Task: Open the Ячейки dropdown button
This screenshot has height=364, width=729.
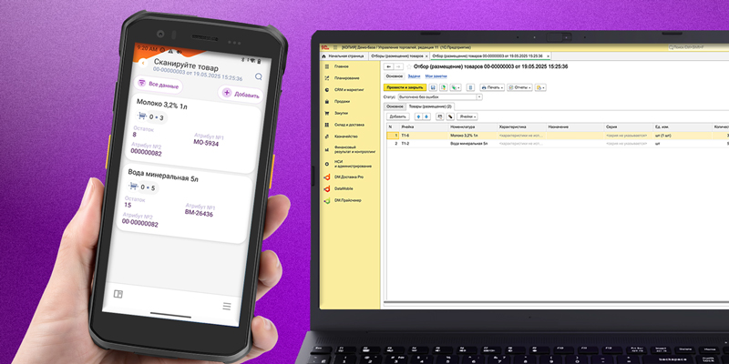Action: [x=467, y=116]
